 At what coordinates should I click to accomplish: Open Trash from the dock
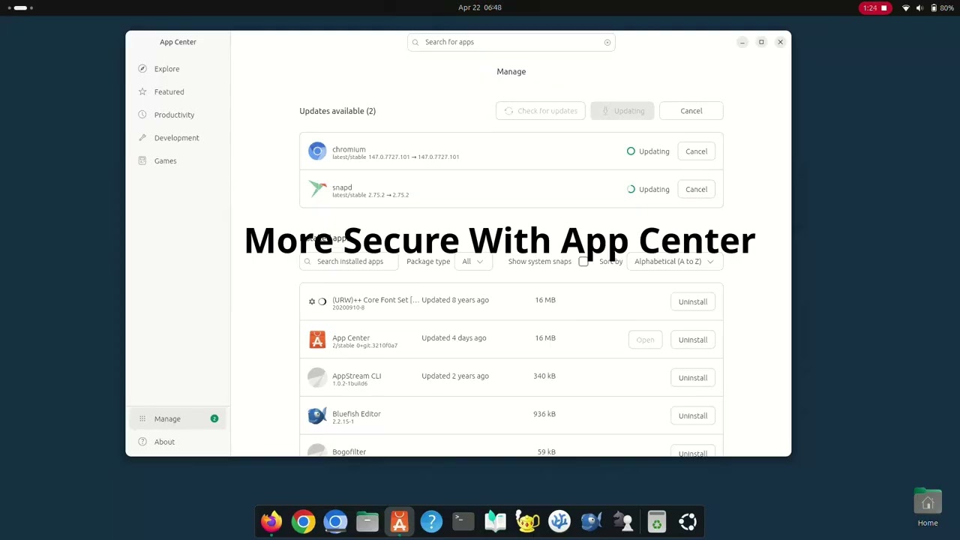pyautogui.click(x=656, y=521)
